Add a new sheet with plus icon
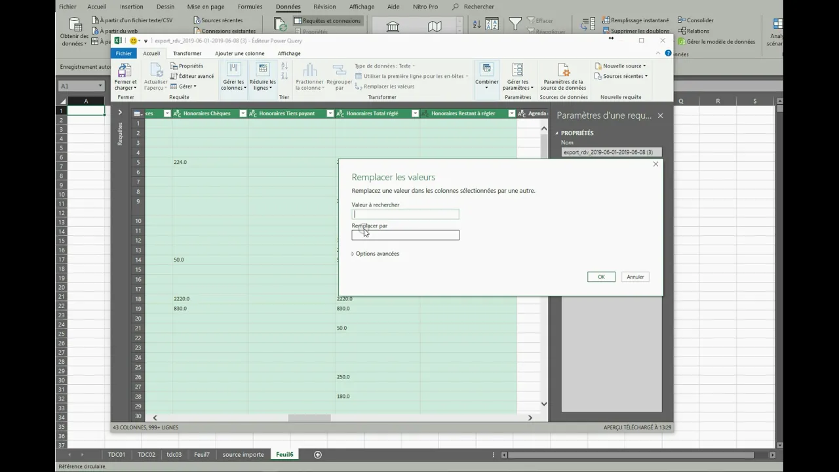 [318, 454]
